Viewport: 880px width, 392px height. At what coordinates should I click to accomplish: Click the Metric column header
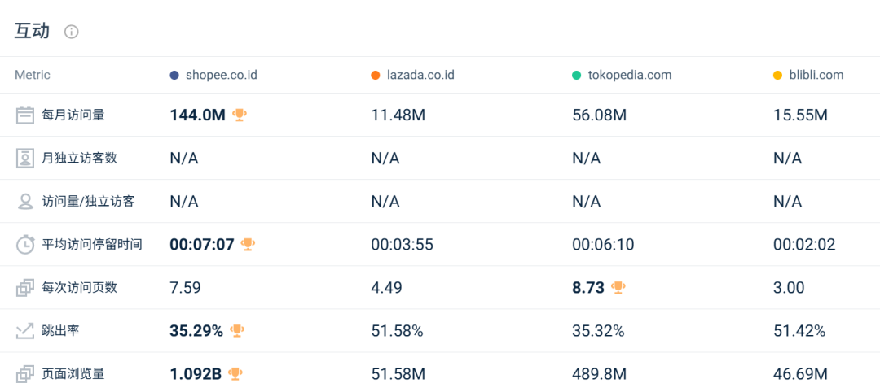33,75
